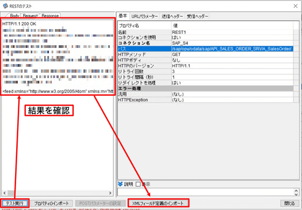Viewport: 302px width, 210px height.
Task: Click the feed xmlns line in response
Action: click(x=58, y=91)
